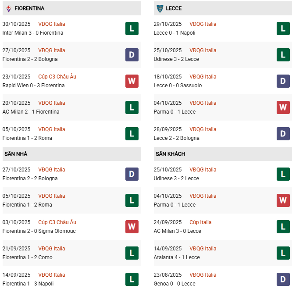Click the D badge for Genoa 0-0 Lecce
Screen dimensions: 292x289
283,279
